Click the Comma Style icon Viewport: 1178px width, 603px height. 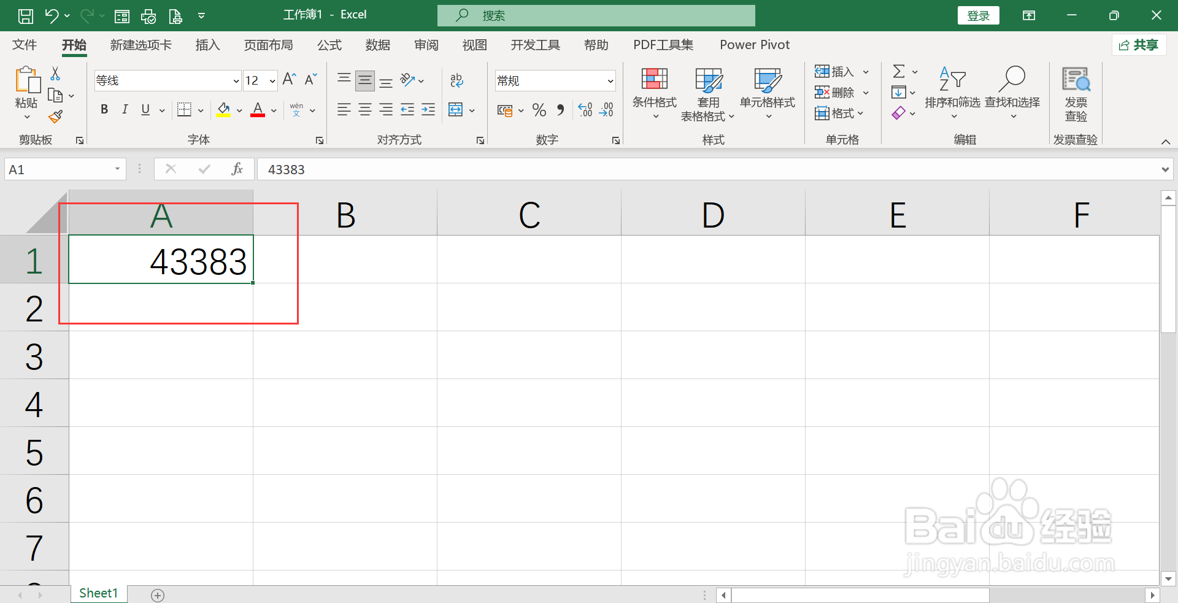tap(560, 110)
